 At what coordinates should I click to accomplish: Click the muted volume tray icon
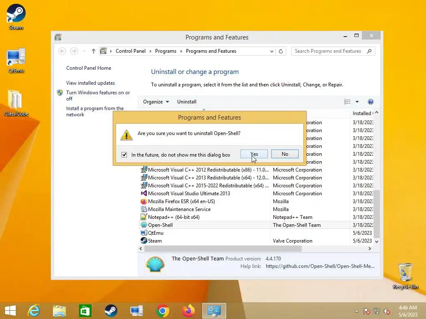[387, 311]
